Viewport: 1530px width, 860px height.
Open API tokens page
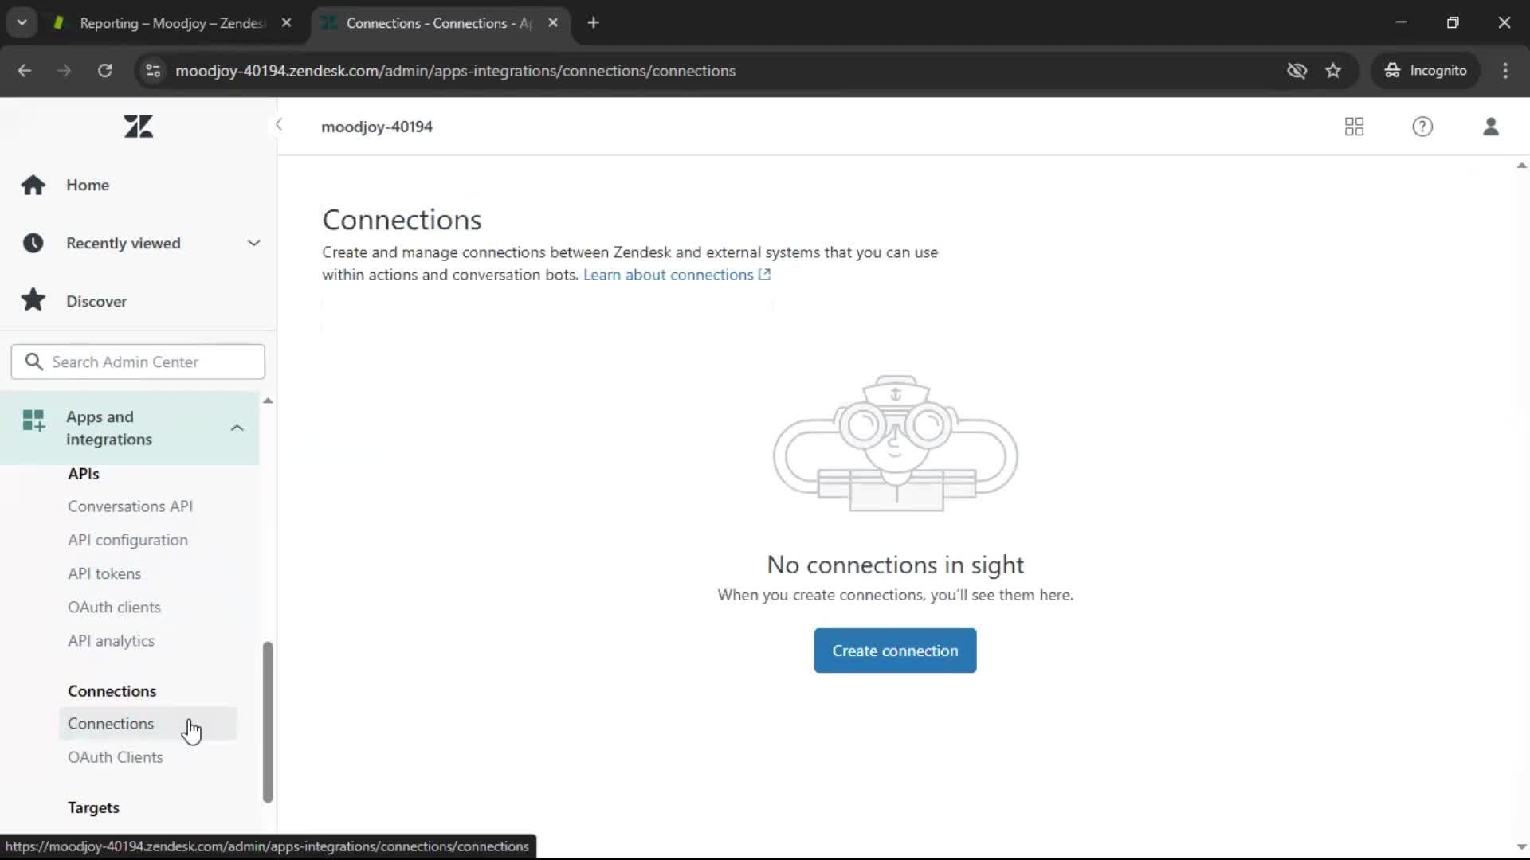(x=104, y=573)
